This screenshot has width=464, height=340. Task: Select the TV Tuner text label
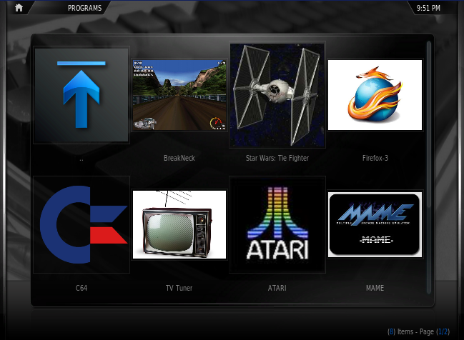click(x=179, y=288)
